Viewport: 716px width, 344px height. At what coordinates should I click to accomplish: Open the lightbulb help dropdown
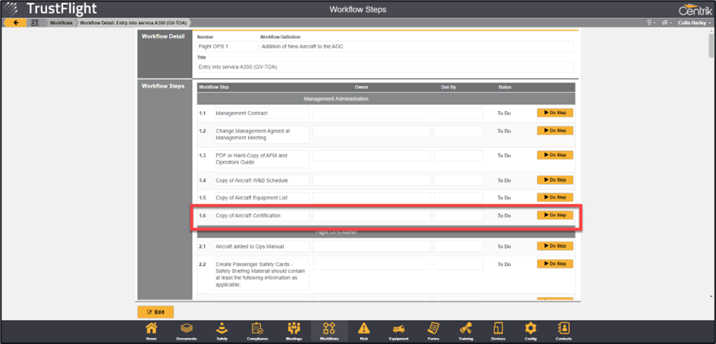click(650, 23)
